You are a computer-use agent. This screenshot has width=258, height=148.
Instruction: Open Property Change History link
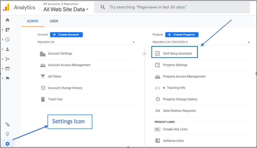pos(180,99)
